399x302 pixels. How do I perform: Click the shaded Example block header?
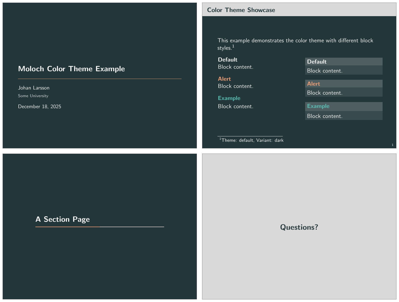click(343, 106)
